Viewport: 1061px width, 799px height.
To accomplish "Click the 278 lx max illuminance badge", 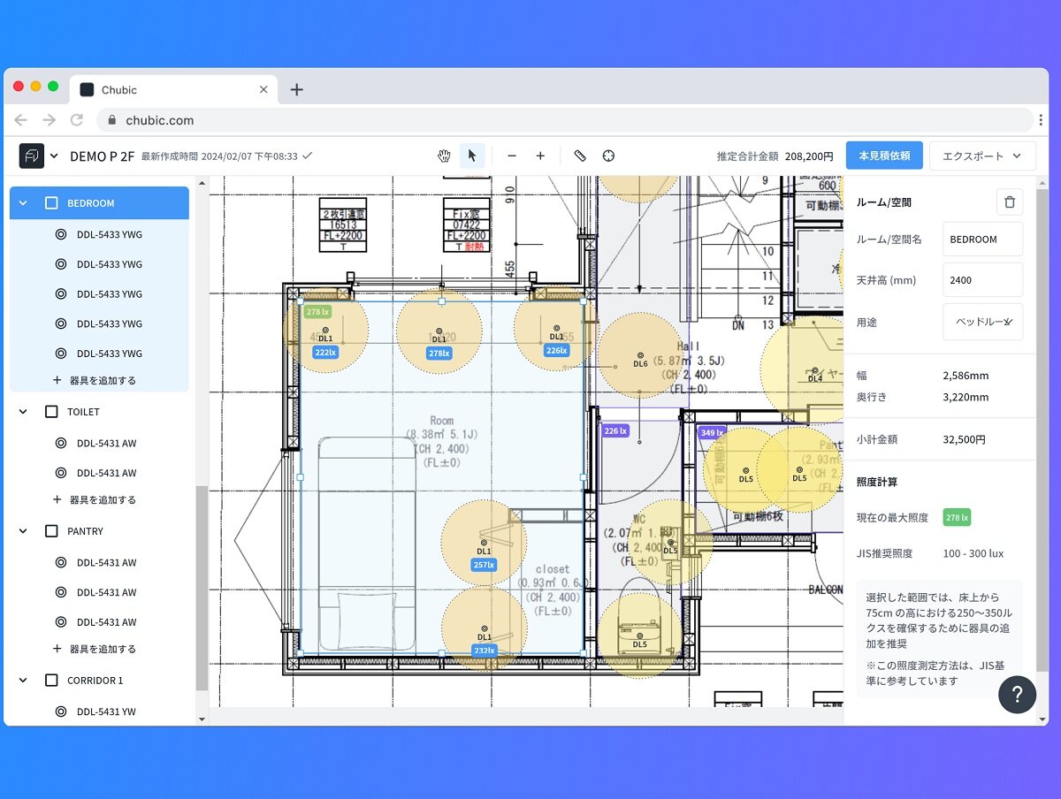I will click(957, 517).
